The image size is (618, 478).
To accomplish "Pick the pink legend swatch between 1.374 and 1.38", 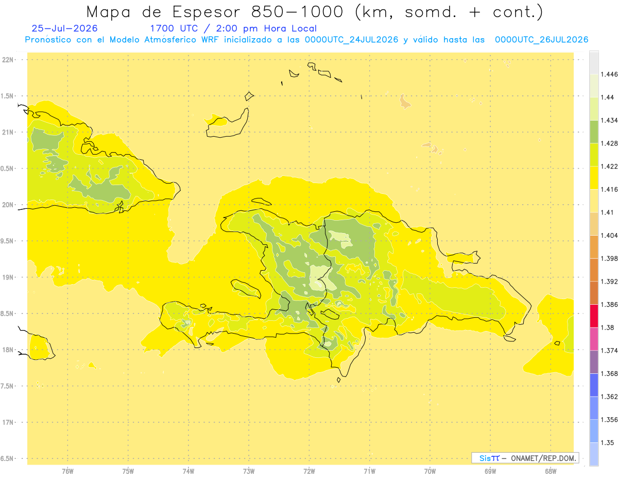I will tap(594, 339).
